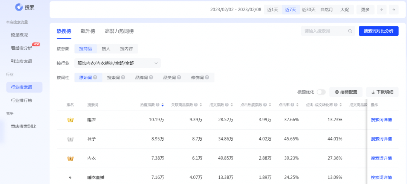This screenshot has height=184, width=407.
Task: Select the 搜人 intent option
Action: point(106,49)
